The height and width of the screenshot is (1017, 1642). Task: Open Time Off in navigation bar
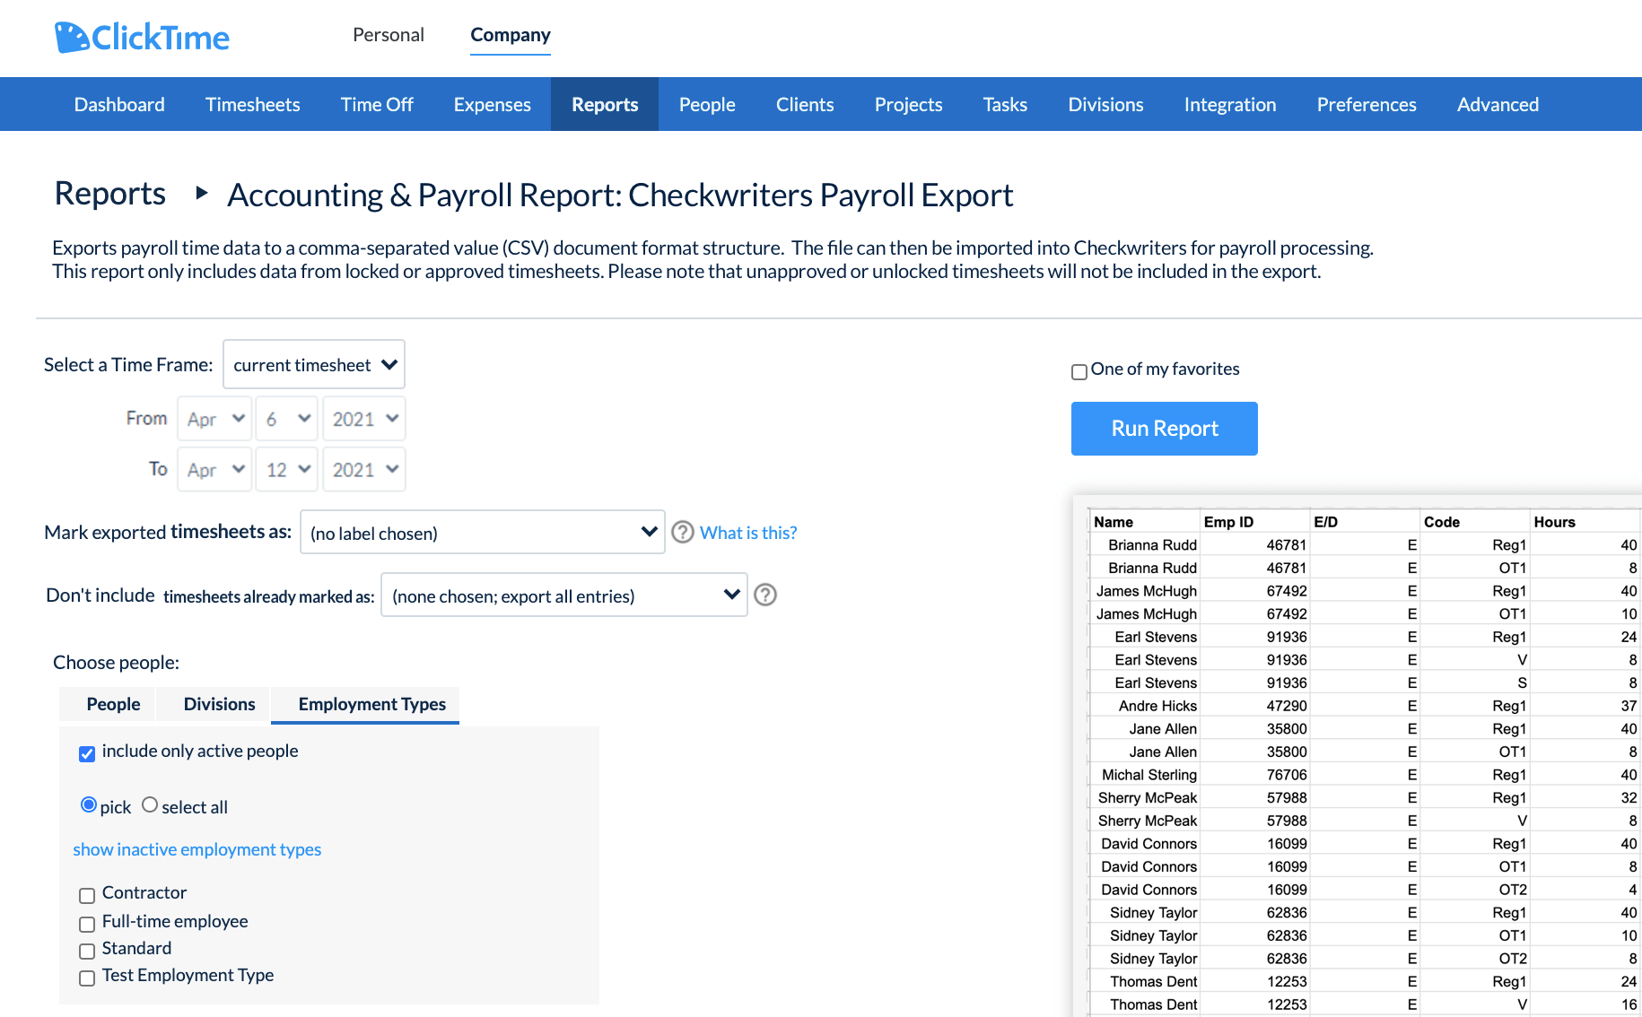click(377, 104)
